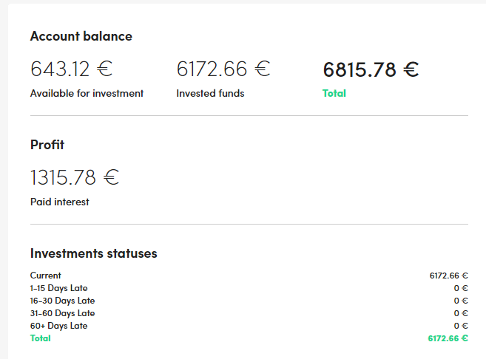
Task: Select the 1315.78 € profit amount
Action: pyautogui.click(x=75, y=178)
